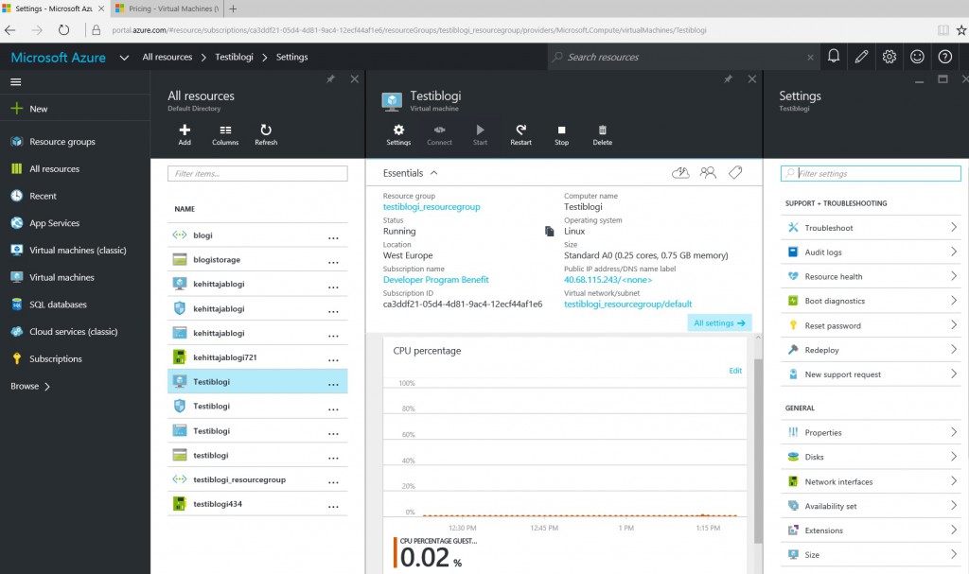Pin the Testiblogi blade
The image size is (969, 574).
tap(728, 79)
